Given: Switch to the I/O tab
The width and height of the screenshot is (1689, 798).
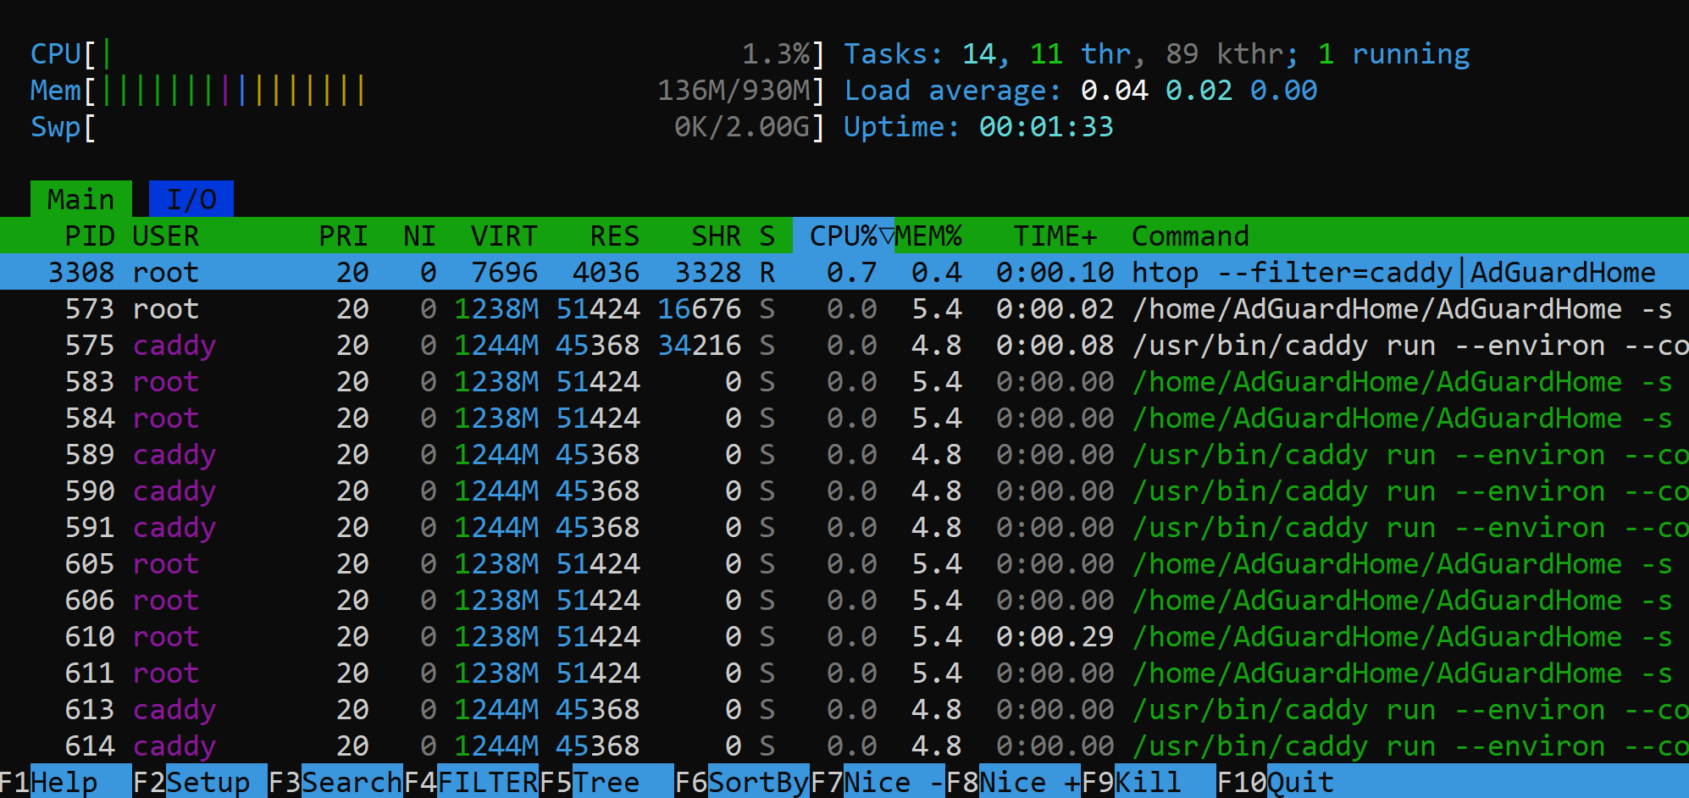Looking at the screenshot, I should click(191, 199).
